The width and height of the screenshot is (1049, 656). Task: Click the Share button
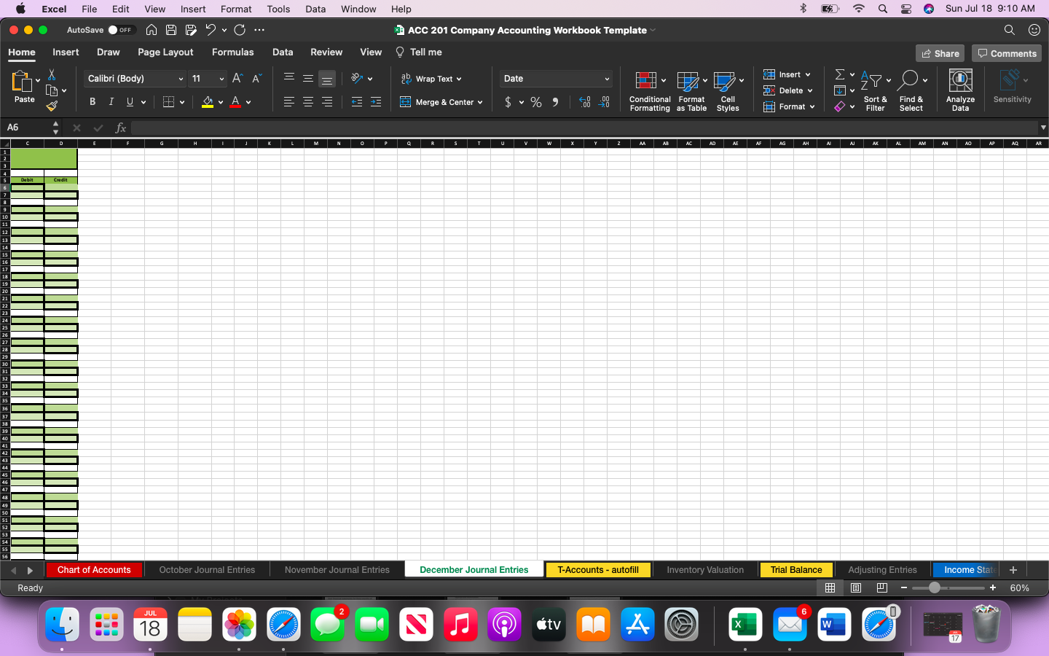940,53
